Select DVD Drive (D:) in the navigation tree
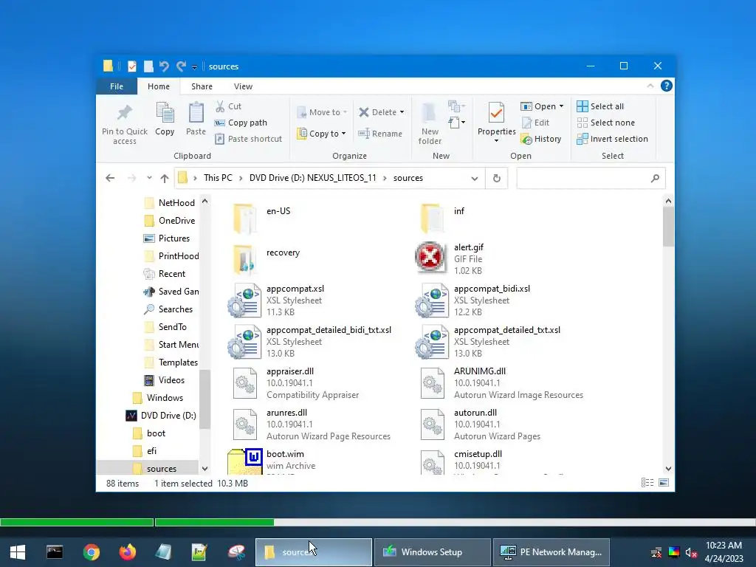756x567 pixels. (161, 416)
